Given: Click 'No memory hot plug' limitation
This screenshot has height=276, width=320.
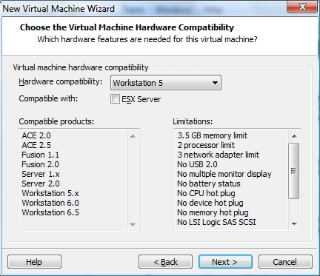Looking at the screenshot, I should pos(213,212).
